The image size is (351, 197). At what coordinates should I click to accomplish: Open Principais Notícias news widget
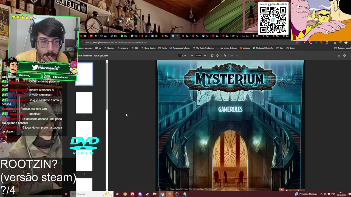point(306,194)
